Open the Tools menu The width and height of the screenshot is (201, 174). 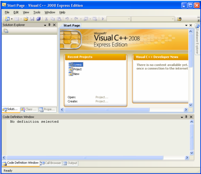37,12
